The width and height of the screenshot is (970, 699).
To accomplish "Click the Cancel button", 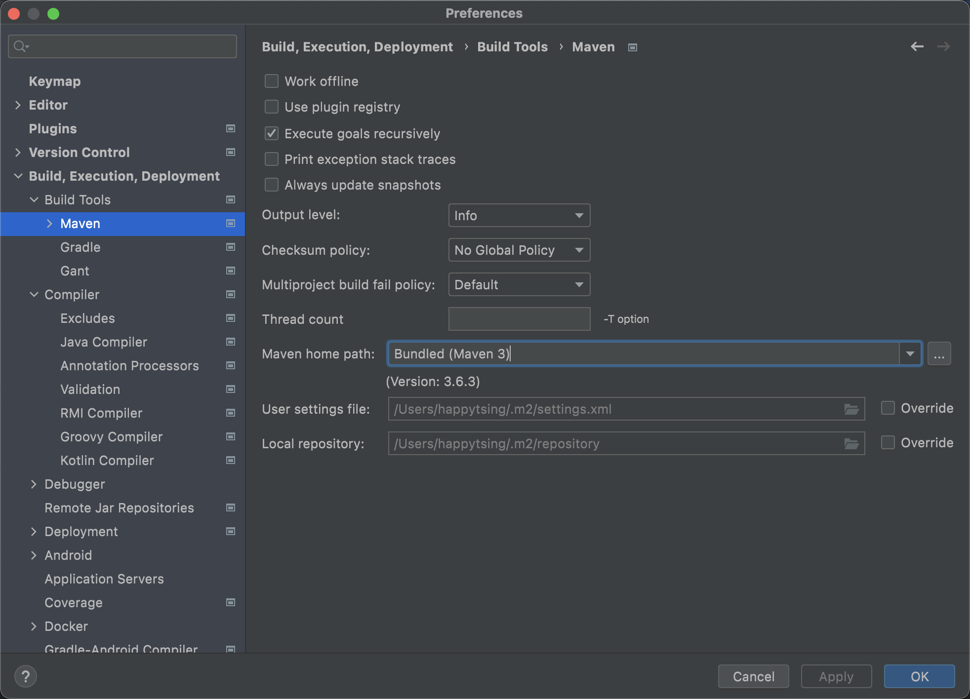I will pyautogui.click(x=754, y=676).
